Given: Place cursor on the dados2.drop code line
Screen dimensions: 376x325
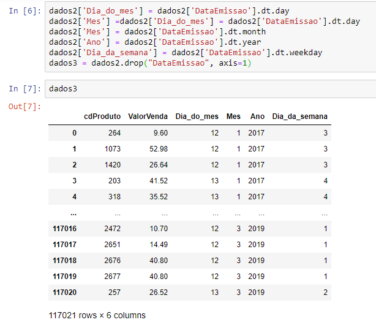Looking at the screenshot, I should (150, 63).
